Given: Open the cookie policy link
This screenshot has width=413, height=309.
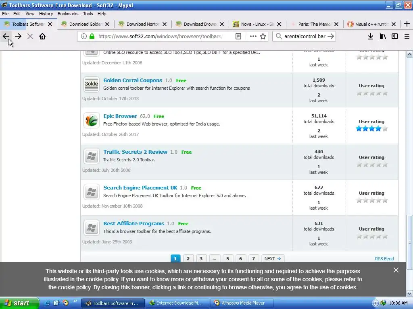Looking at the screenshot, I should [74, 287].
